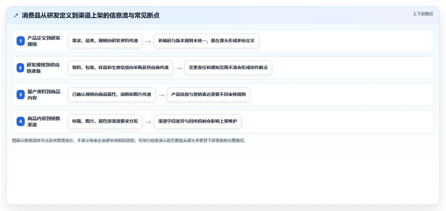
Task: Click box 产品信息与营销表达需要不同审核规则
Action: pyautogui.click(x=209, y=95)
